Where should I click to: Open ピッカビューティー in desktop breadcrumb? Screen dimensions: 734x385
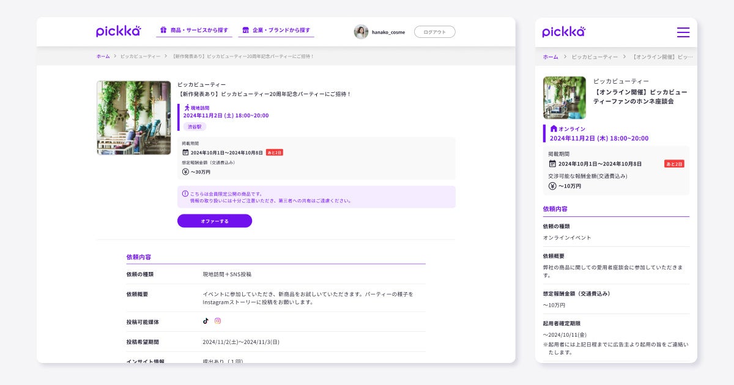click(140, 56)
